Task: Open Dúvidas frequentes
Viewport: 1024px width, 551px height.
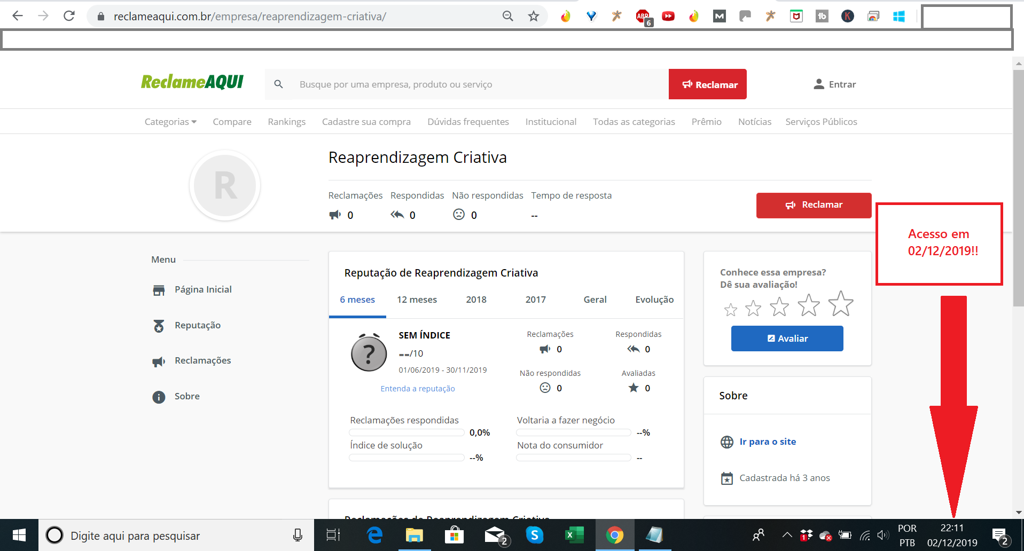Action: [468, 122]
